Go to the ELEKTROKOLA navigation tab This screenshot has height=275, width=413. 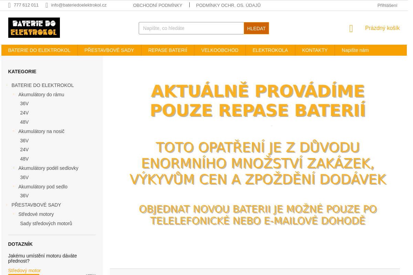[270, 50]
